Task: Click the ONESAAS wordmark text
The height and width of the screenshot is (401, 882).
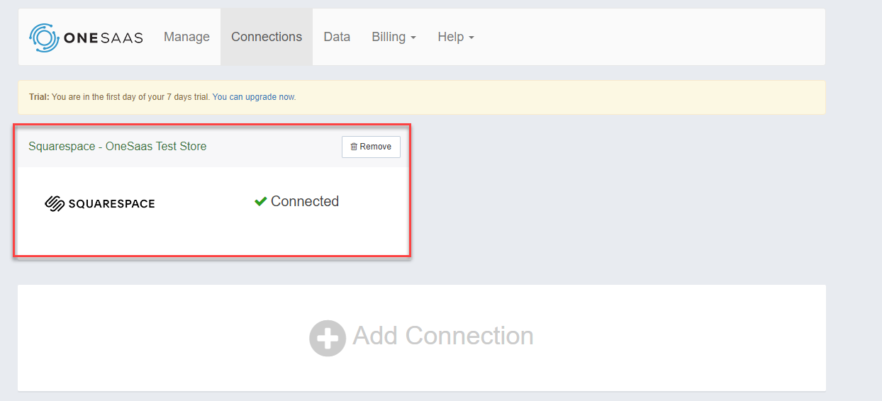Action: (x=104, y=38)
